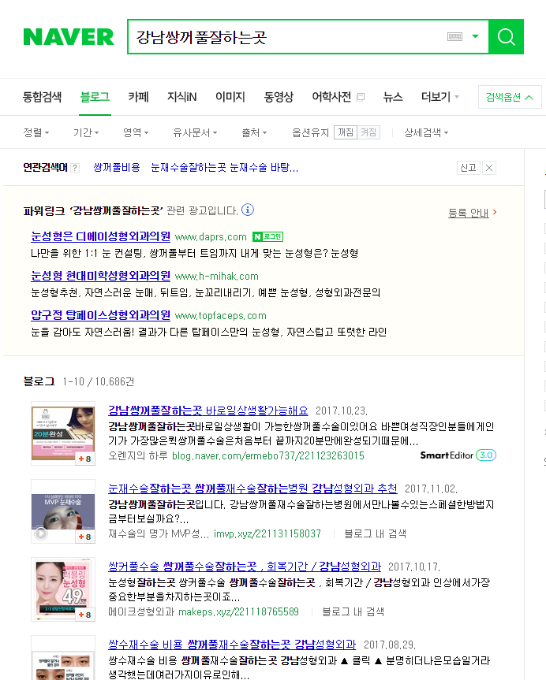Open the 정렬 dropdown
Image resolution: width=546 pixels, height=680 pixels.
tap(36, 132)
